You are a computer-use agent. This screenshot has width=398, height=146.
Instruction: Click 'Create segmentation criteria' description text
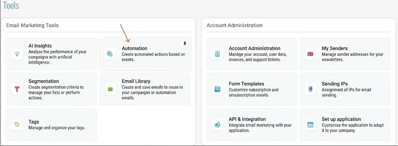[56, 92]
